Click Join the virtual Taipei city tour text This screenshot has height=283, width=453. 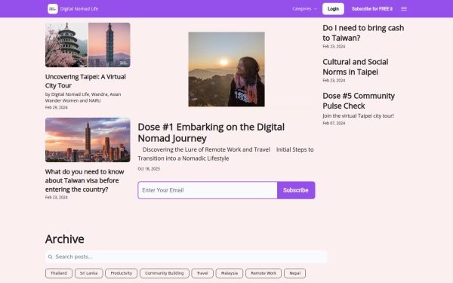click(x=358, y=115)
